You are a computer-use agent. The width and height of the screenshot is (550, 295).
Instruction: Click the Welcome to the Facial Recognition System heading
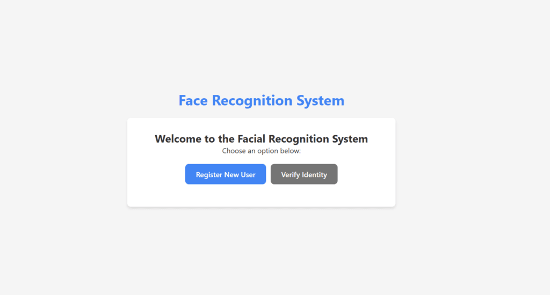[262, 139]
